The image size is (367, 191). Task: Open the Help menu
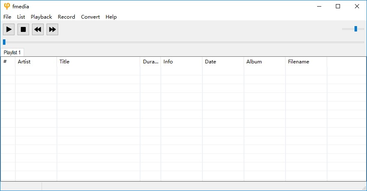(111, 17)
